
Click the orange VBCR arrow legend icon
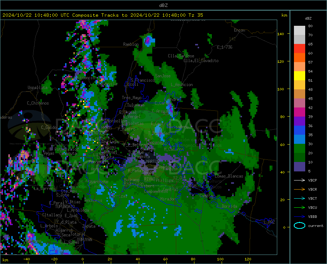pos(299,190)
